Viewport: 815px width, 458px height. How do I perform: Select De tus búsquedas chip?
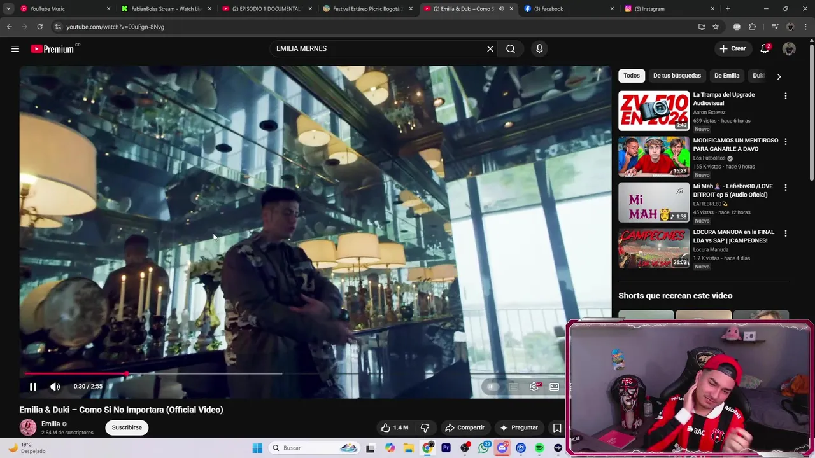(677, 76)
